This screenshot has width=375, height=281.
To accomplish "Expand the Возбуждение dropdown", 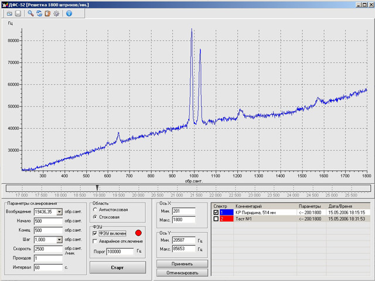I will [x=59, y=212].
